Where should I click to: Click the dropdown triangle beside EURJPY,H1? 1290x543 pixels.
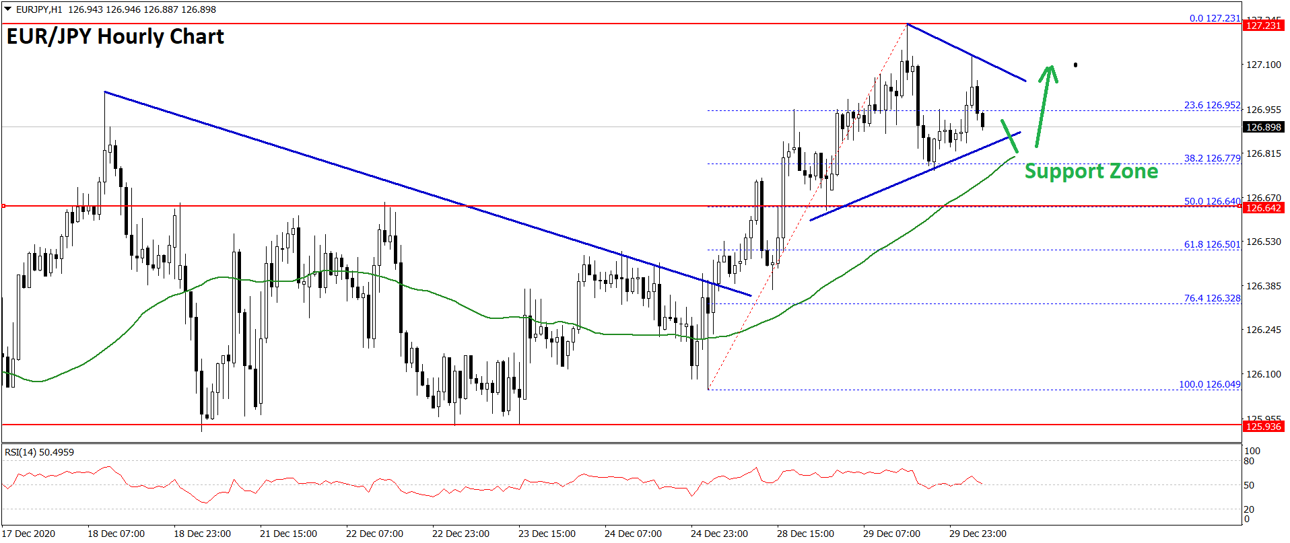pyautogui.click(x=8, y=9)
